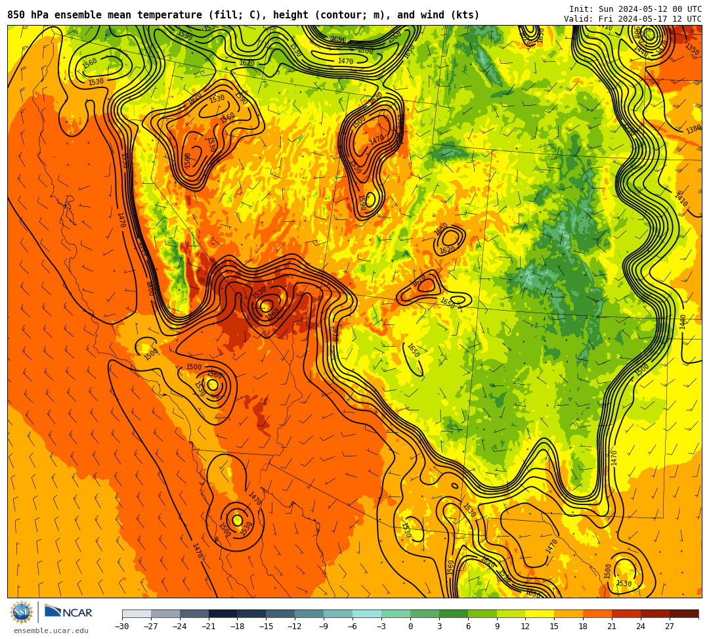Click the Init: Sun 2024-05-12 00 UTC text
The height and width of the screenshot is (639, 709).
click(x=635, y=9)
